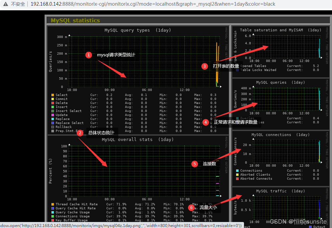Click the 'Aborted Connects' legend label
This screenshot has height=228, width=332.
(256, 179)
